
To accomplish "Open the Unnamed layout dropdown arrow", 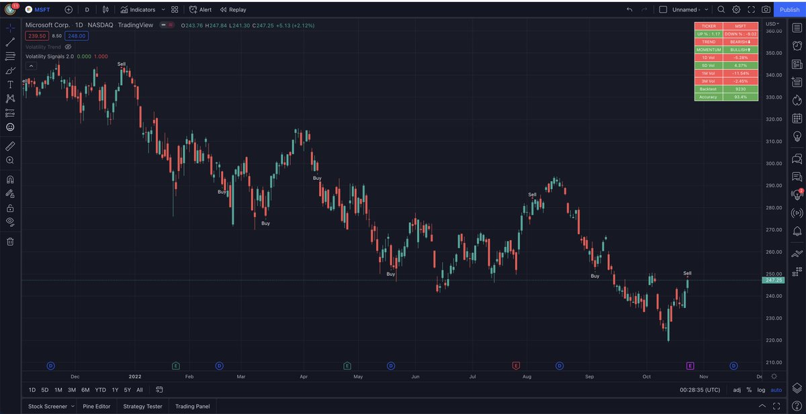I will [x=707, y=9].
